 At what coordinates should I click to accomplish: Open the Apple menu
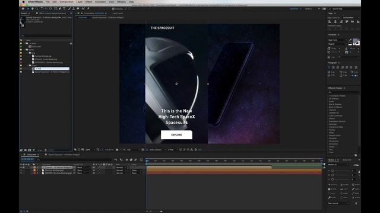point(23,2)
